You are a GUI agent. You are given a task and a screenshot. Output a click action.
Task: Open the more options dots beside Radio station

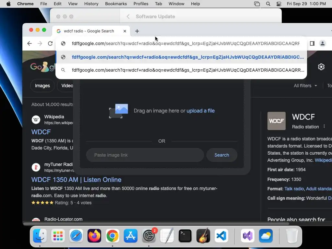click(x=324, y=126)
